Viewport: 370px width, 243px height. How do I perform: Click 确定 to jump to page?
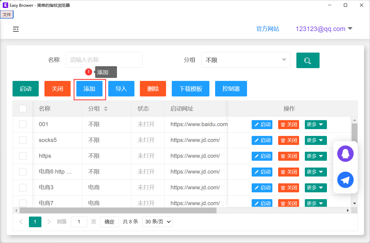(x=110, y=222)
